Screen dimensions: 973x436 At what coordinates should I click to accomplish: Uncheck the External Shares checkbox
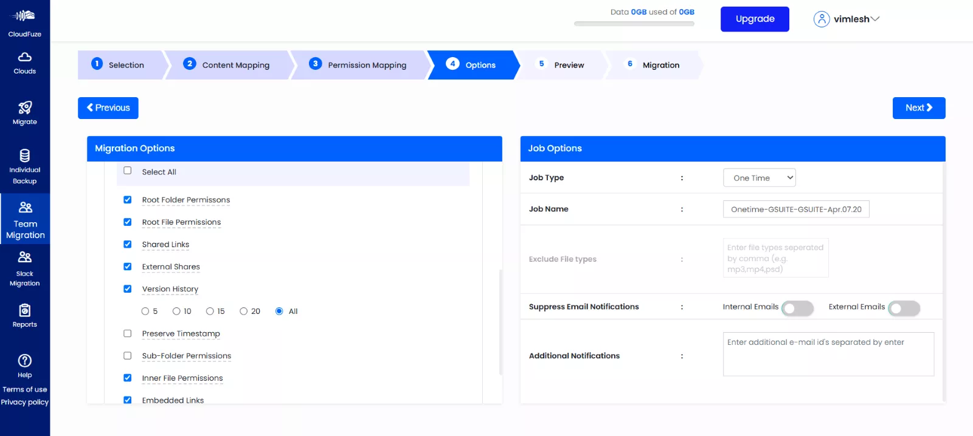click(x=128, y=266)
